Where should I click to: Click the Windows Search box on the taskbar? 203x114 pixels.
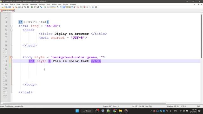(x=87, y=111)
